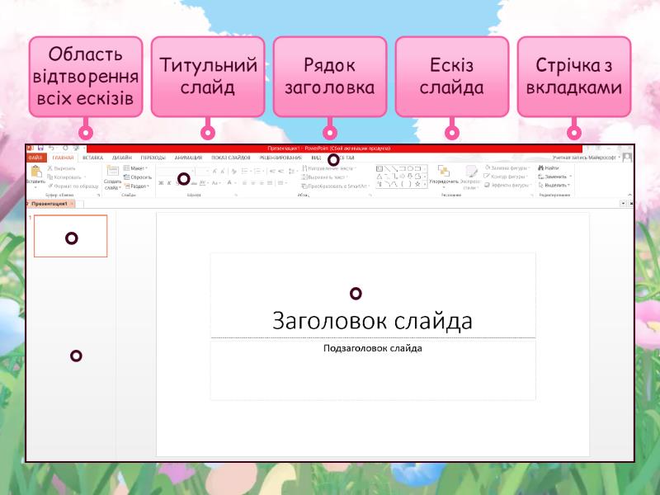Toggle bulleted list button
660x495 pixels.
tap(246, 171)
